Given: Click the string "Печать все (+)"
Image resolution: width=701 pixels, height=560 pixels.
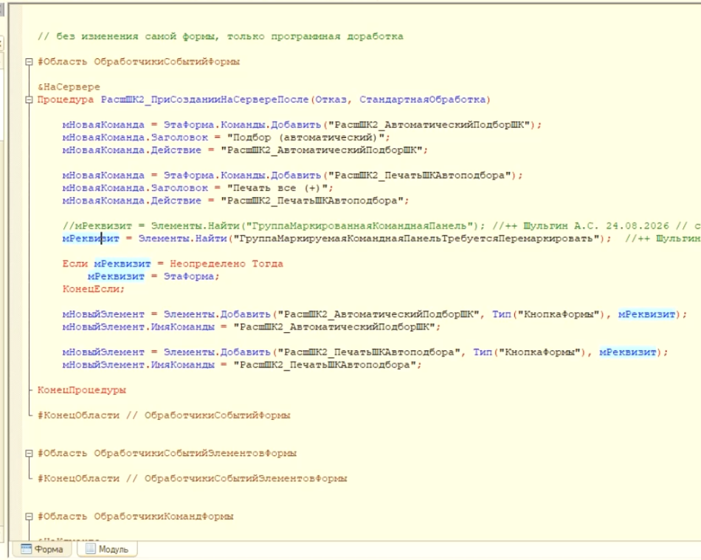Looking at the screenshot, I should (277, 187).
